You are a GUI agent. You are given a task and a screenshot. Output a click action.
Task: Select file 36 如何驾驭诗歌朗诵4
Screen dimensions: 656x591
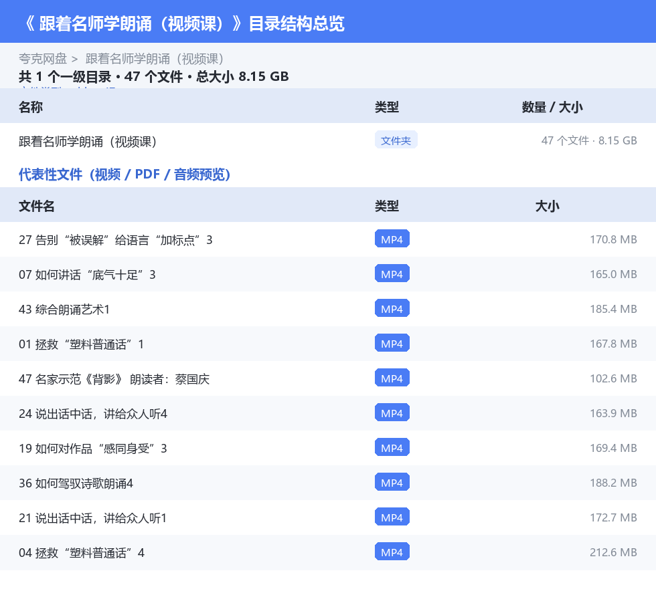coord(76,483)
